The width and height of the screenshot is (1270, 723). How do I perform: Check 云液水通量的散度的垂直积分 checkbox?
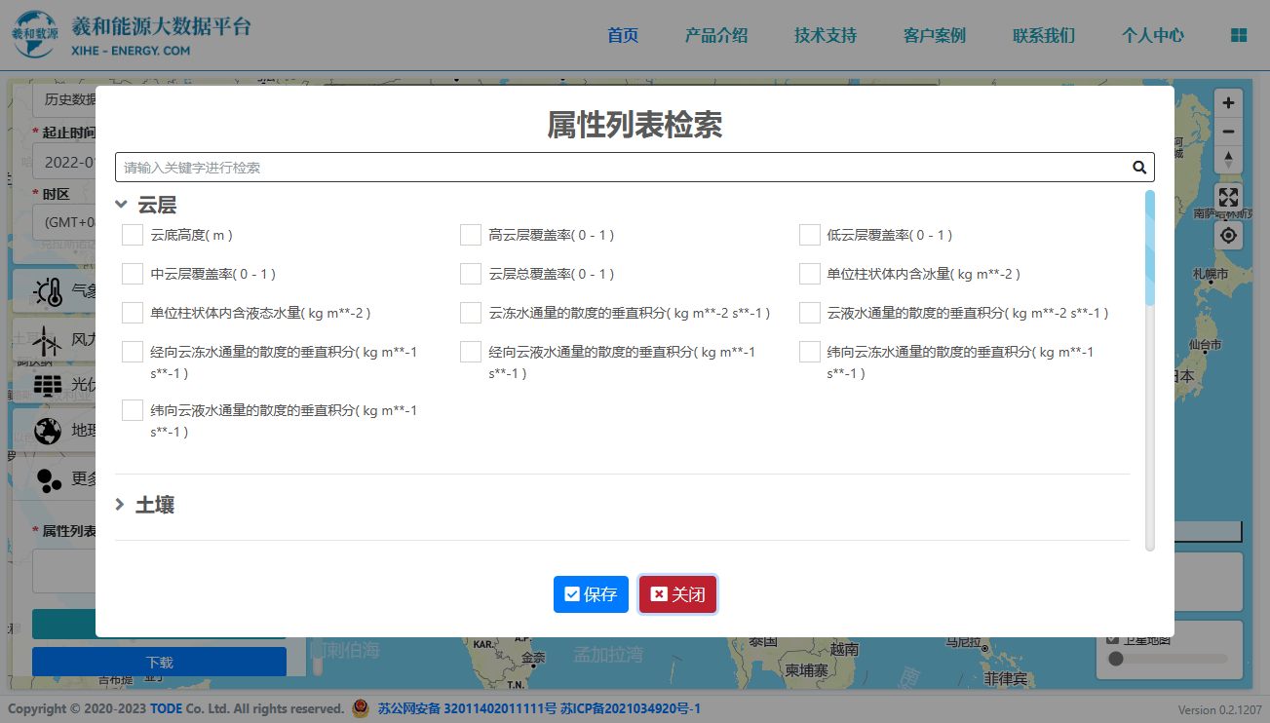coord(809,313)
